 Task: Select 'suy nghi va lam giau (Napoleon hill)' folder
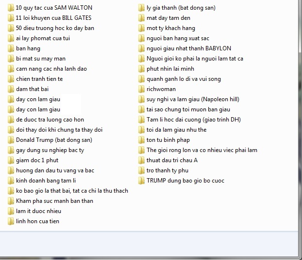192,99
